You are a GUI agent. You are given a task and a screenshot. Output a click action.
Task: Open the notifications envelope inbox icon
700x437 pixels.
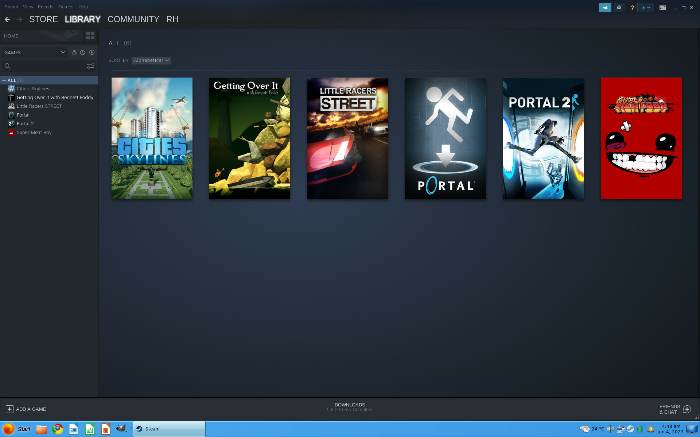(619, 8)
